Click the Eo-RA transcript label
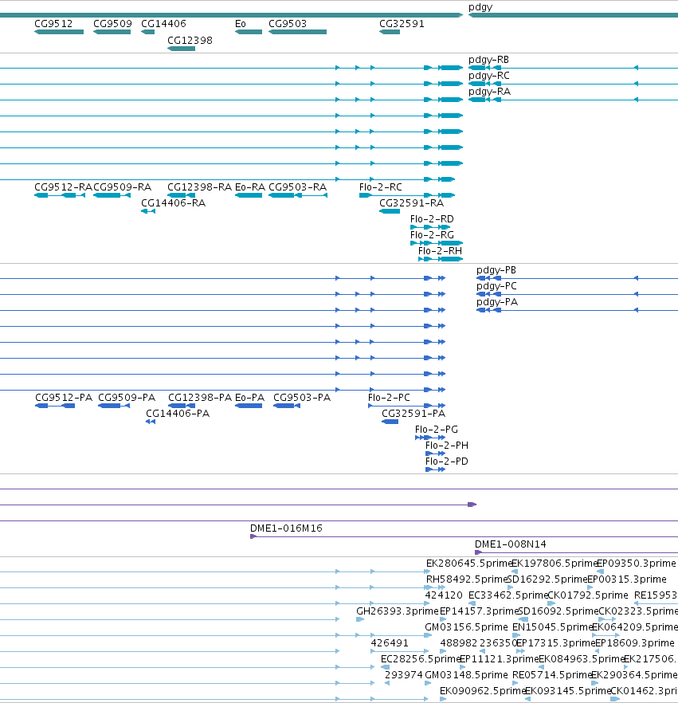 pos(250,187)
